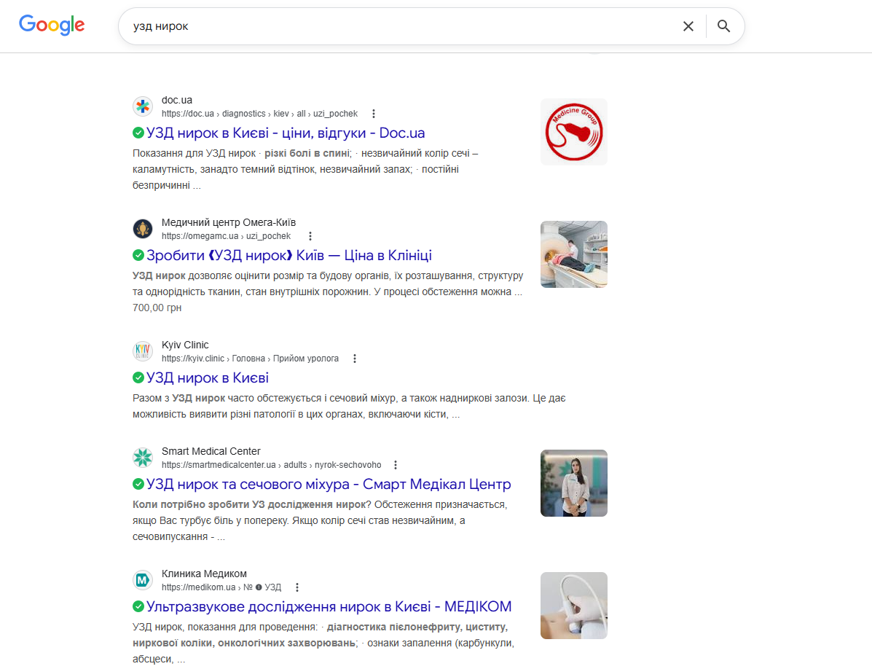
Task: Open more options for doc.ua result
Action: click(374, 114)
